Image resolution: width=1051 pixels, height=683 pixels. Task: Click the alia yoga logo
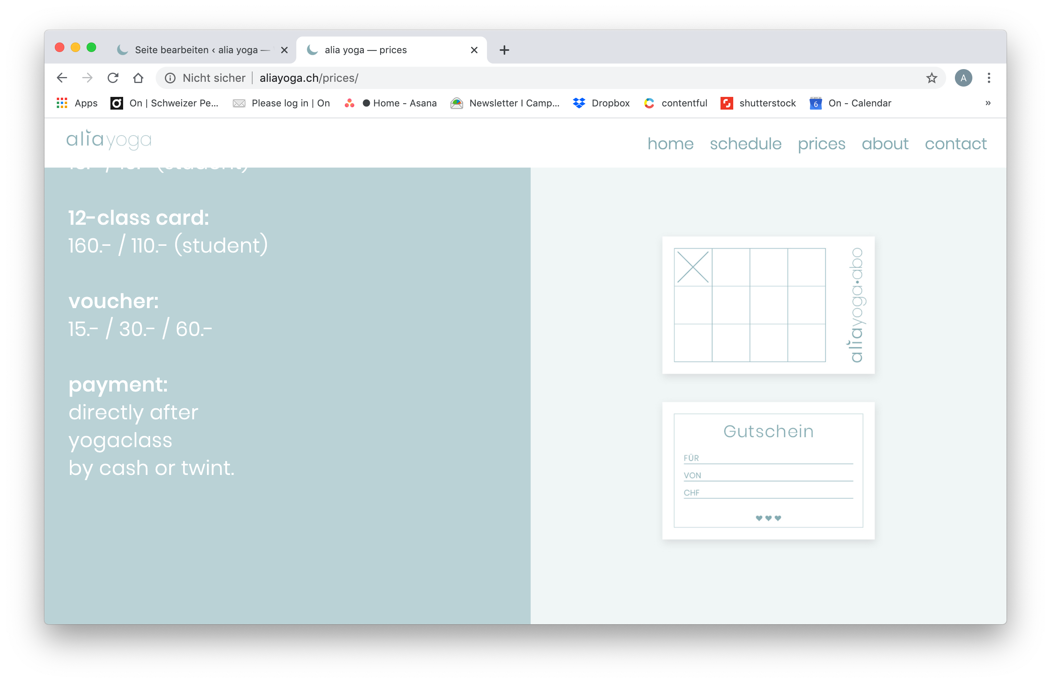click(108, 140)
